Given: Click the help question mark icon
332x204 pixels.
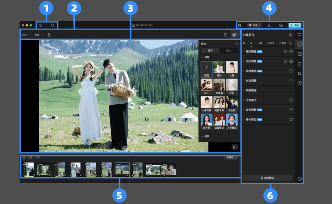Looking at the screenshot, I should coord(299,179).
